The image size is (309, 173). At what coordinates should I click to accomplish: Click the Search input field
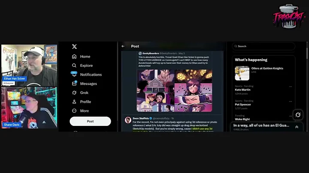click(x=264, y=46)
